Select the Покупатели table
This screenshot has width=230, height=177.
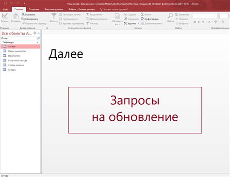pyautogui.click(x=20, y=56)
